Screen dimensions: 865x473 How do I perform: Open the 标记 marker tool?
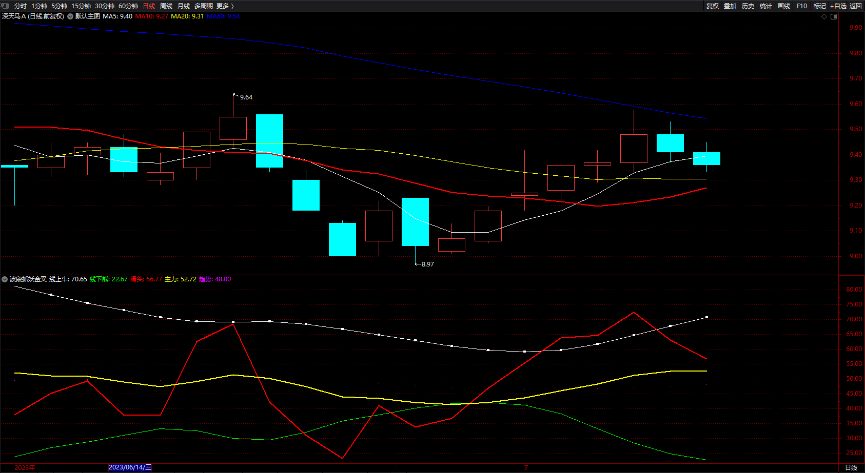tap(820, 6)
